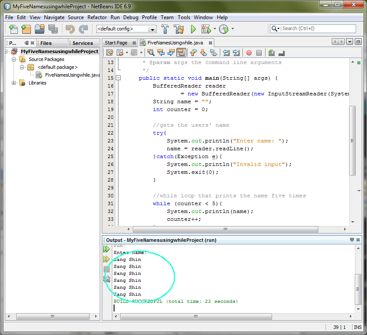Collapse the default package node
Screen dimensions: 367x335
22,67
